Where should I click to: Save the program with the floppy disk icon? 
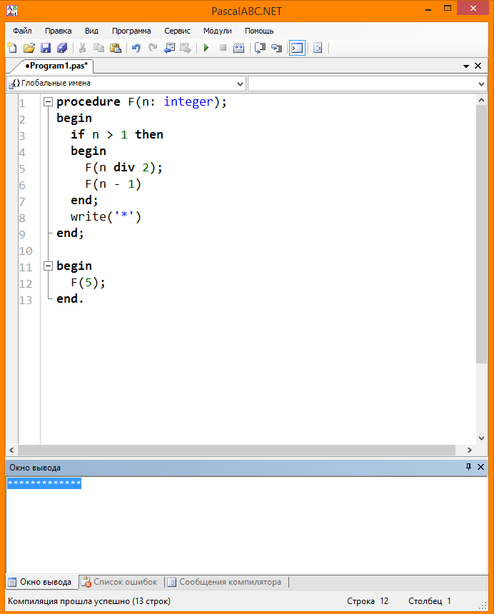click(46, 48)
